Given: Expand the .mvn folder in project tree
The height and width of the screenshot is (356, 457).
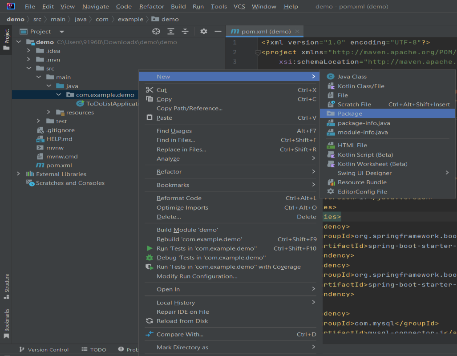Looking at the screenshot, I should 28,60.
